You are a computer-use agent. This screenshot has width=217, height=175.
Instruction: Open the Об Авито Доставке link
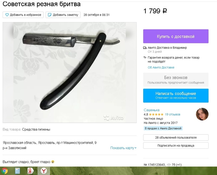[x=161, y=68]
